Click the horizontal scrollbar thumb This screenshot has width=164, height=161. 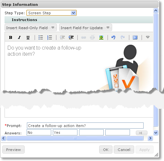point(75,138)
